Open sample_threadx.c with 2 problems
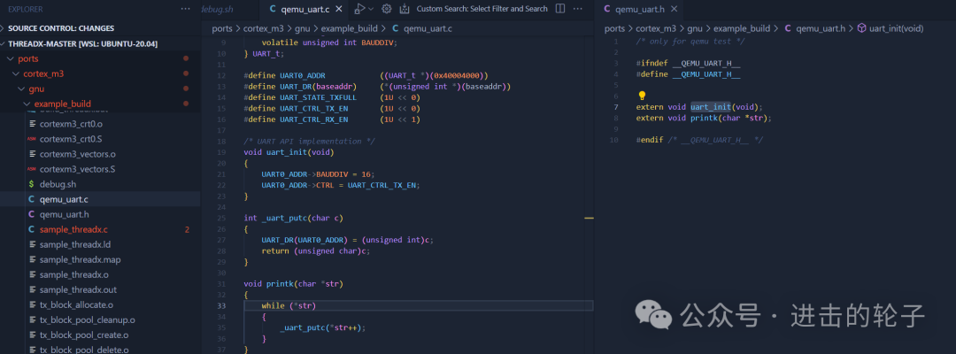This screenshot has width=956, height=354. pos(100,230)
